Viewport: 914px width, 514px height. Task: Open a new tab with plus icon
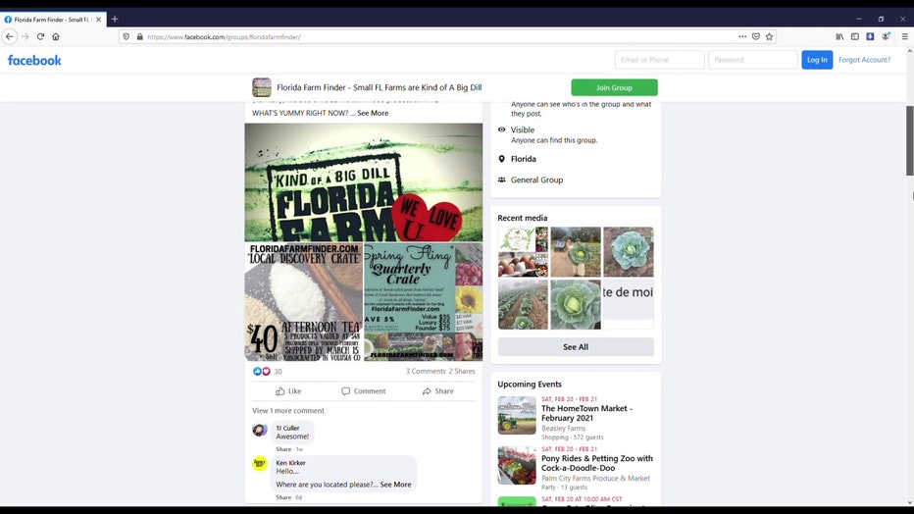pyautogui.click(x=115, y=20)
